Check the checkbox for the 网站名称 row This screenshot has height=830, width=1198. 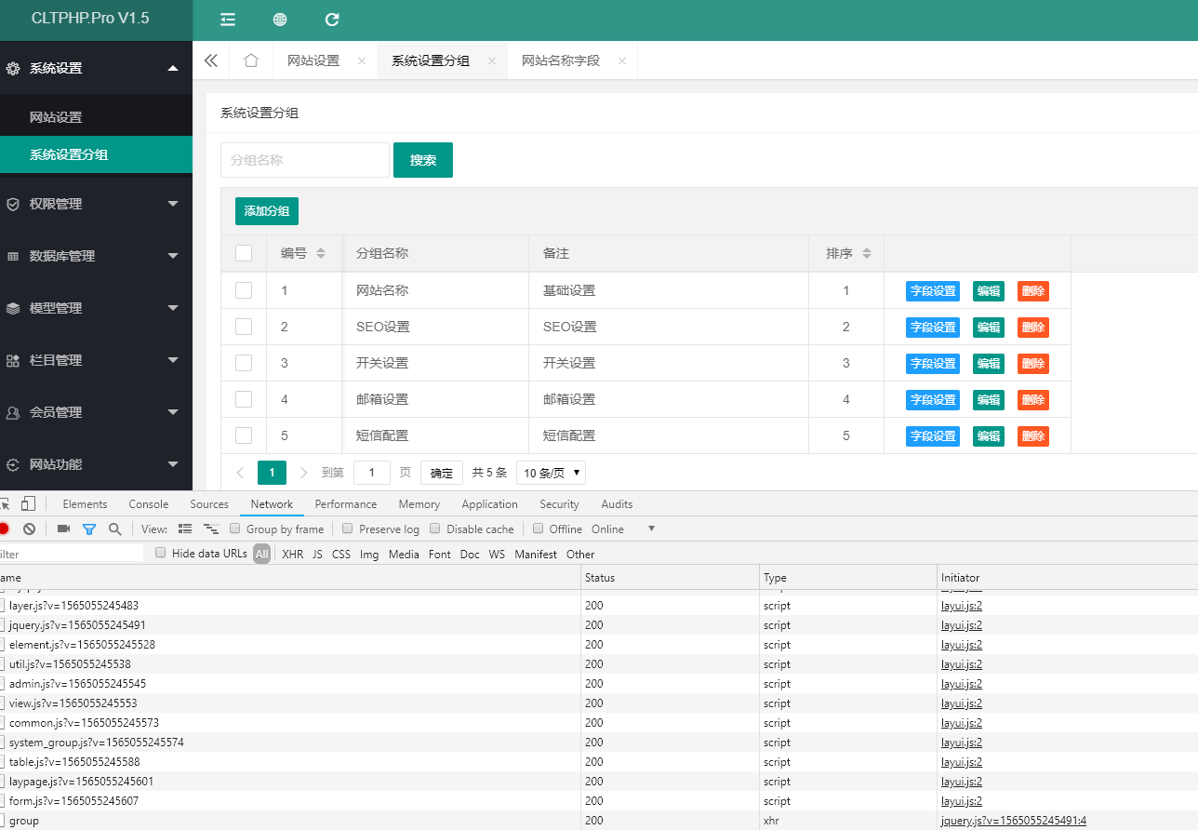click(x=244, y=290)
